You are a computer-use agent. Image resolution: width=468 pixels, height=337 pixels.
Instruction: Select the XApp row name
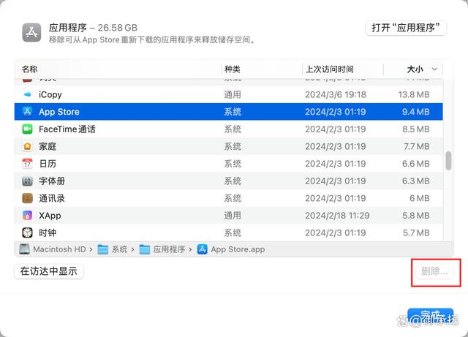tap(50, 216)
